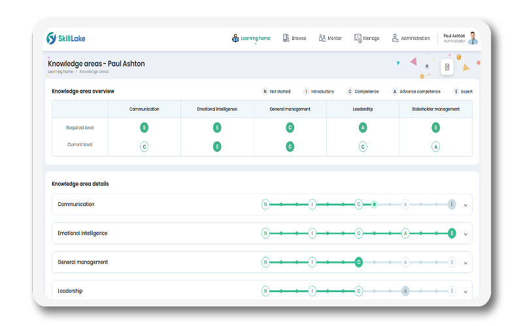The image size is (523, 326).
Task: Click the Mentor people icon
Action: point(322,38)
